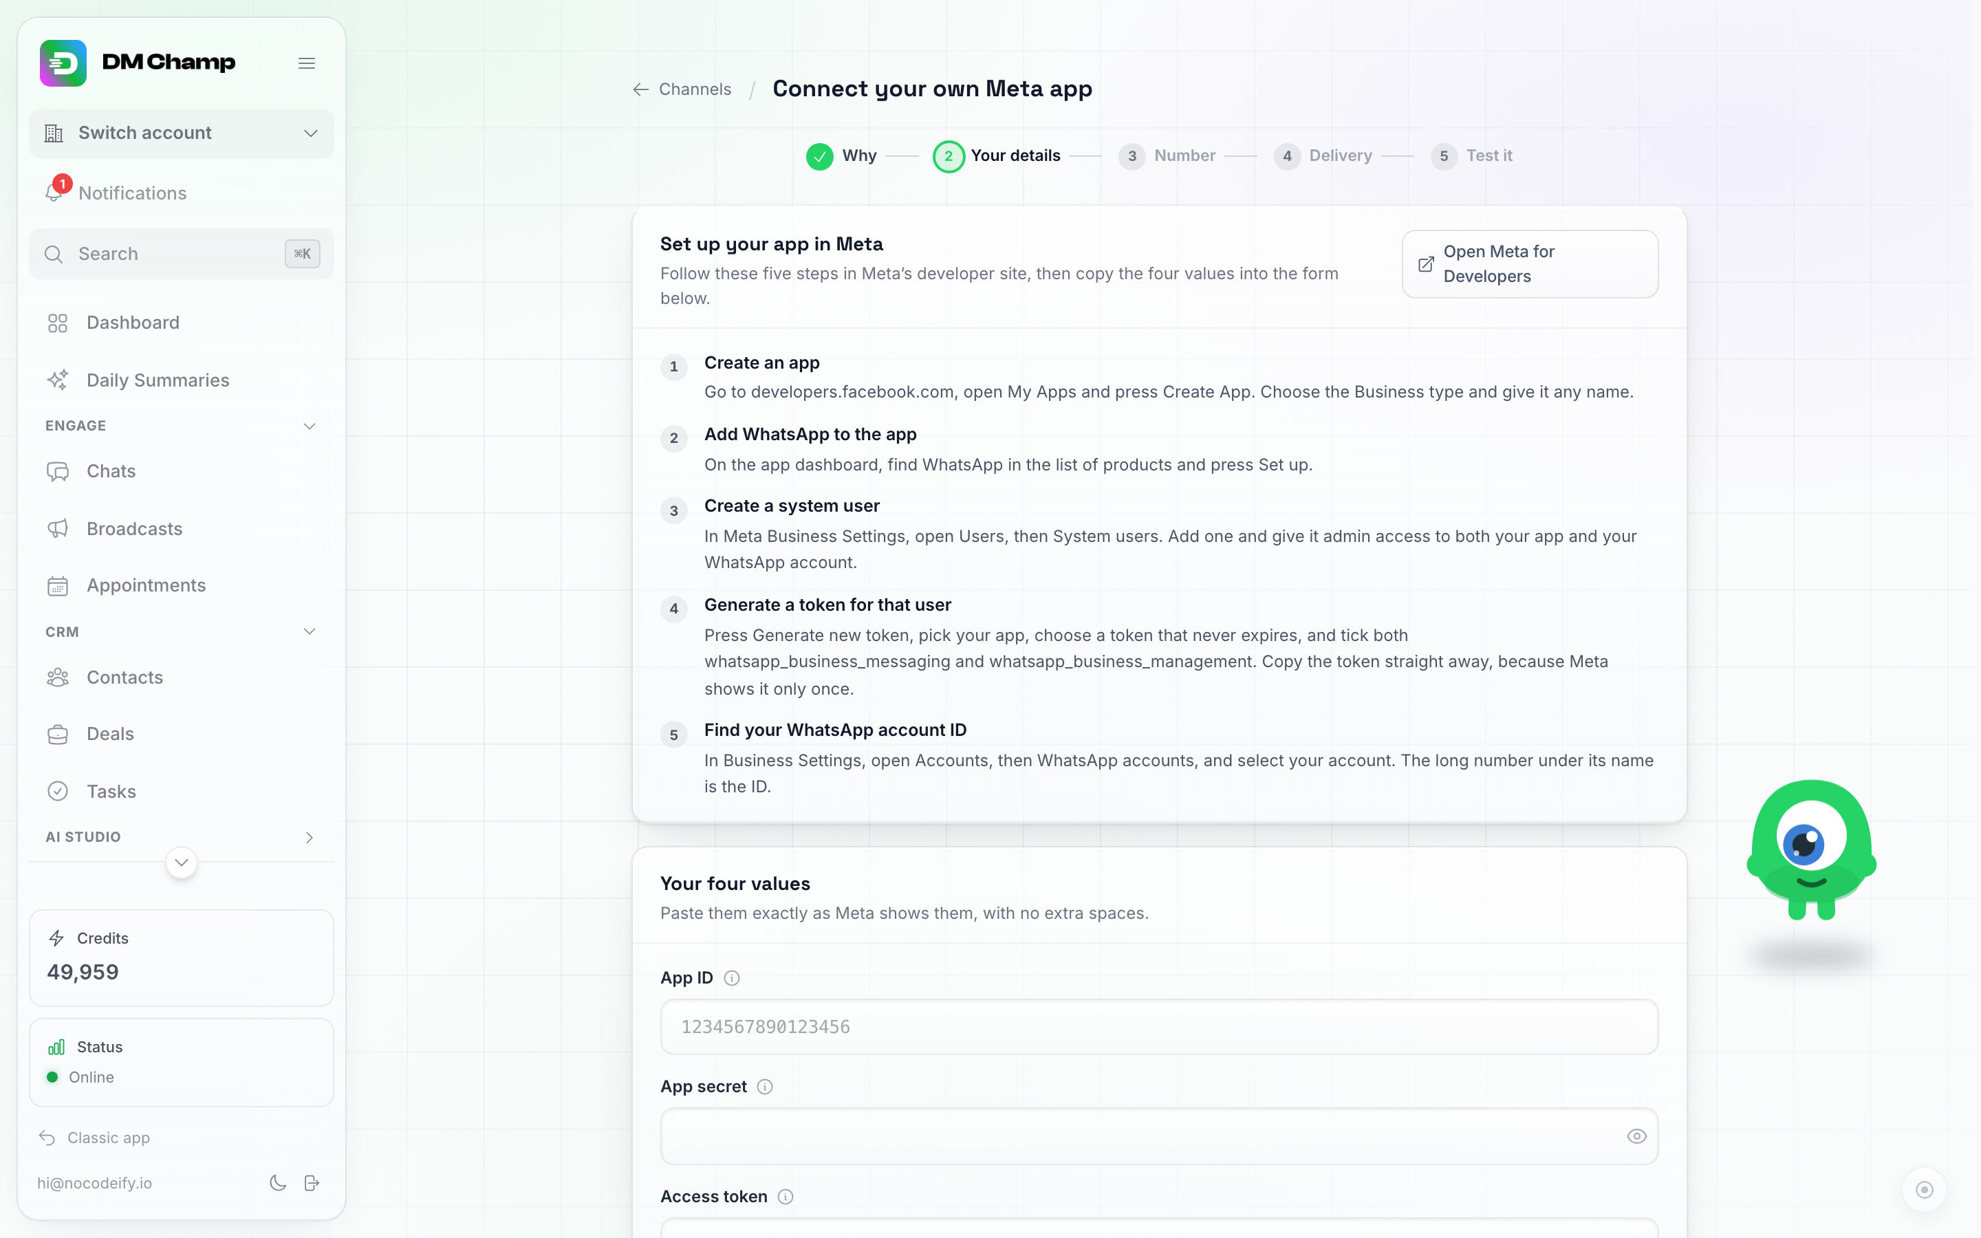The image size is (1981, 1238).
Task: Click the Appointments calendar icon
Action: 57,585
